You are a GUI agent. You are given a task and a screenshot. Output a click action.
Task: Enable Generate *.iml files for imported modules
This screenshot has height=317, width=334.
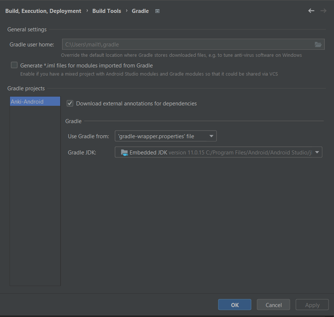(14, 65)
